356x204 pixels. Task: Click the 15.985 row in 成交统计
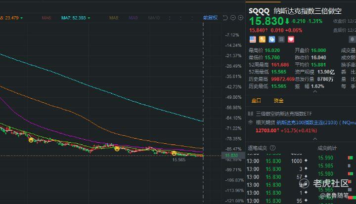(325, 166)
